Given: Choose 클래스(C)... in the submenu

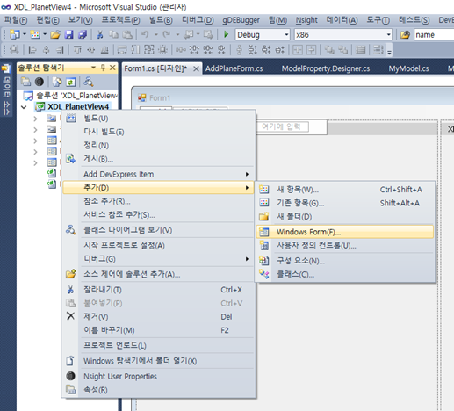Looking at the screenshot, I should [345, 274].
